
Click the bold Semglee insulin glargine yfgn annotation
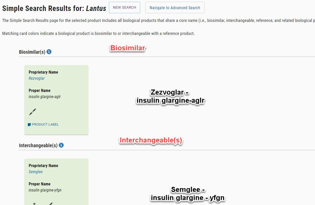pyautogui.click(x=188, y=194)
